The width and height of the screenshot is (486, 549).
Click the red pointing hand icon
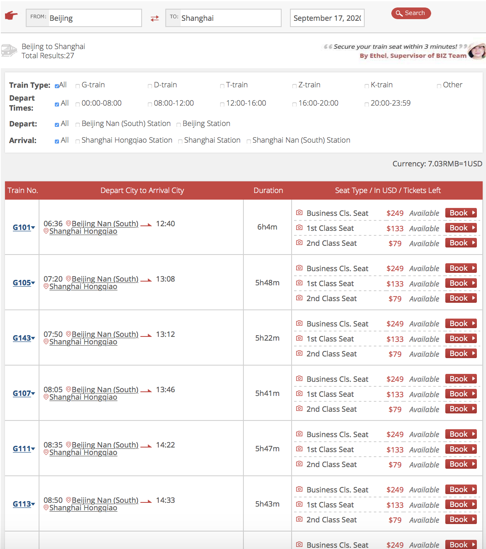click(x=11, y=16)
